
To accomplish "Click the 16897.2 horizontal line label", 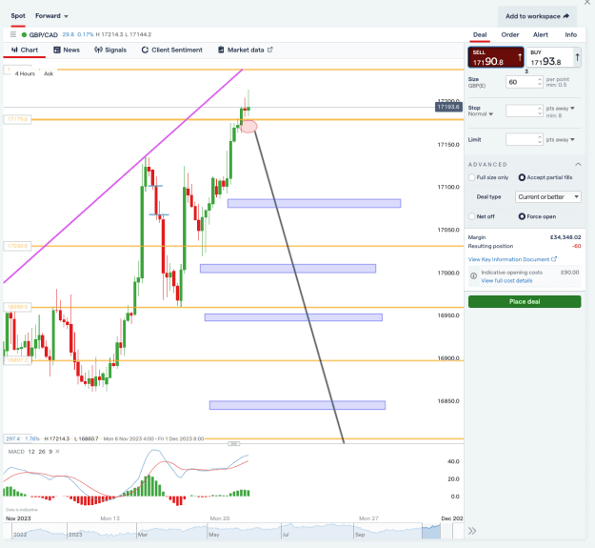I will (x=17, y=360).
